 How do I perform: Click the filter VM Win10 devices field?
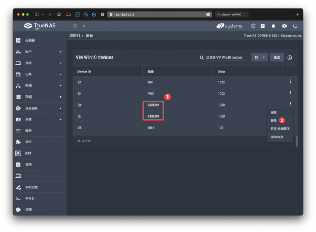(226, 57)
